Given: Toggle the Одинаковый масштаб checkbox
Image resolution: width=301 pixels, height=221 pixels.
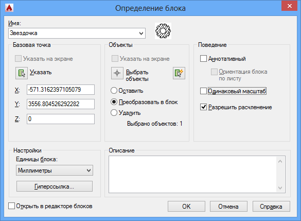Looking at the screenshot, I should pos(203,91).
